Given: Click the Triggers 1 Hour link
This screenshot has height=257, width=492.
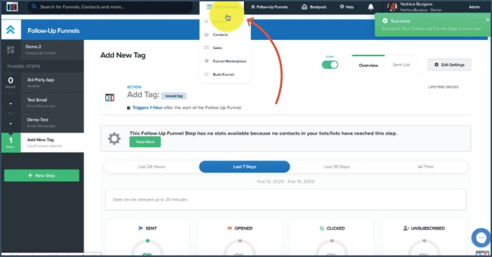Looking at the screenshot, I should 148,107.
